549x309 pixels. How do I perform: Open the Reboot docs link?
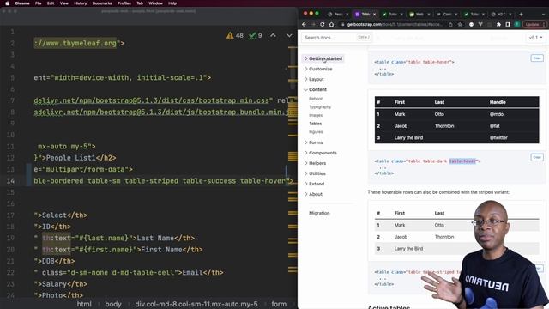(x=316, y=99)
